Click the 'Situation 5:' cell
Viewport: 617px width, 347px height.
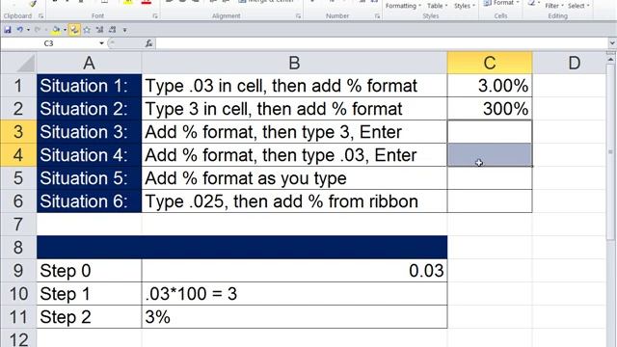[x=89, y=178]
